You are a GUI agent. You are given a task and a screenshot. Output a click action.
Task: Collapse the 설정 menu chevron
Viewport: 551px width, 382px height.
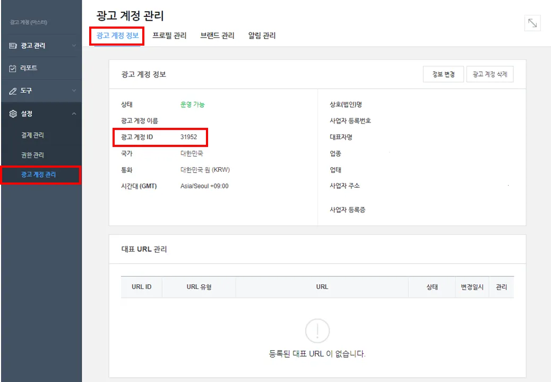74,114
